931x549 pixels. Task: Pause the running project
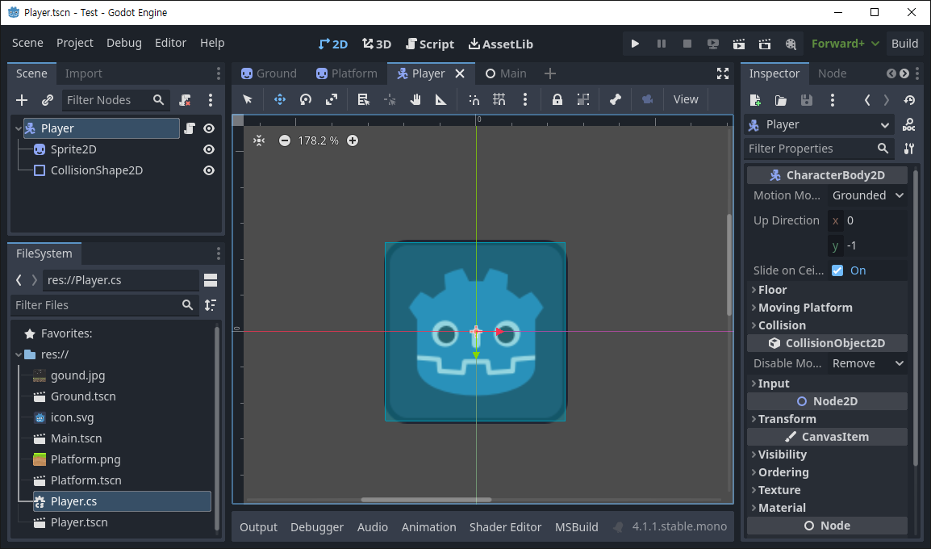[x=661, y=44]
